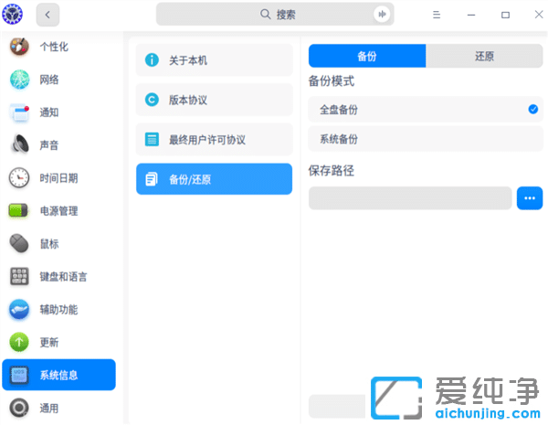Viewport: 548px width, 425px height.
Task: Click the voice input icon in search bar
Action: click(x=381, y=15)
